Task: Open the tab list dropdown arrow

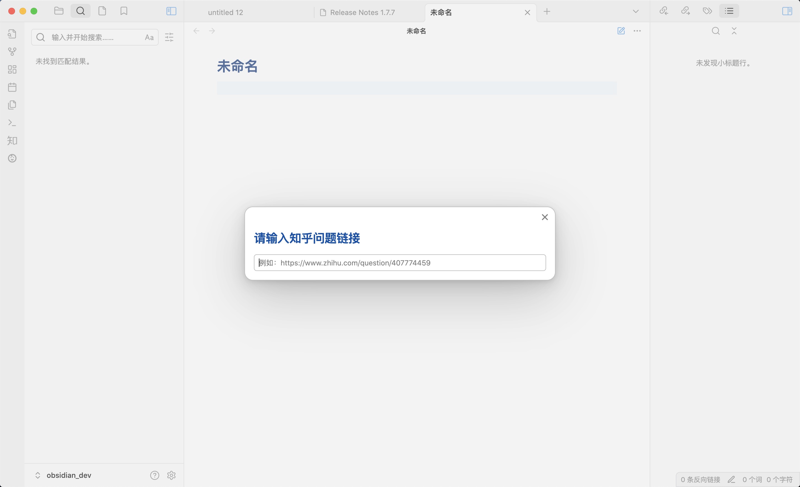Action: pos(636,11)
